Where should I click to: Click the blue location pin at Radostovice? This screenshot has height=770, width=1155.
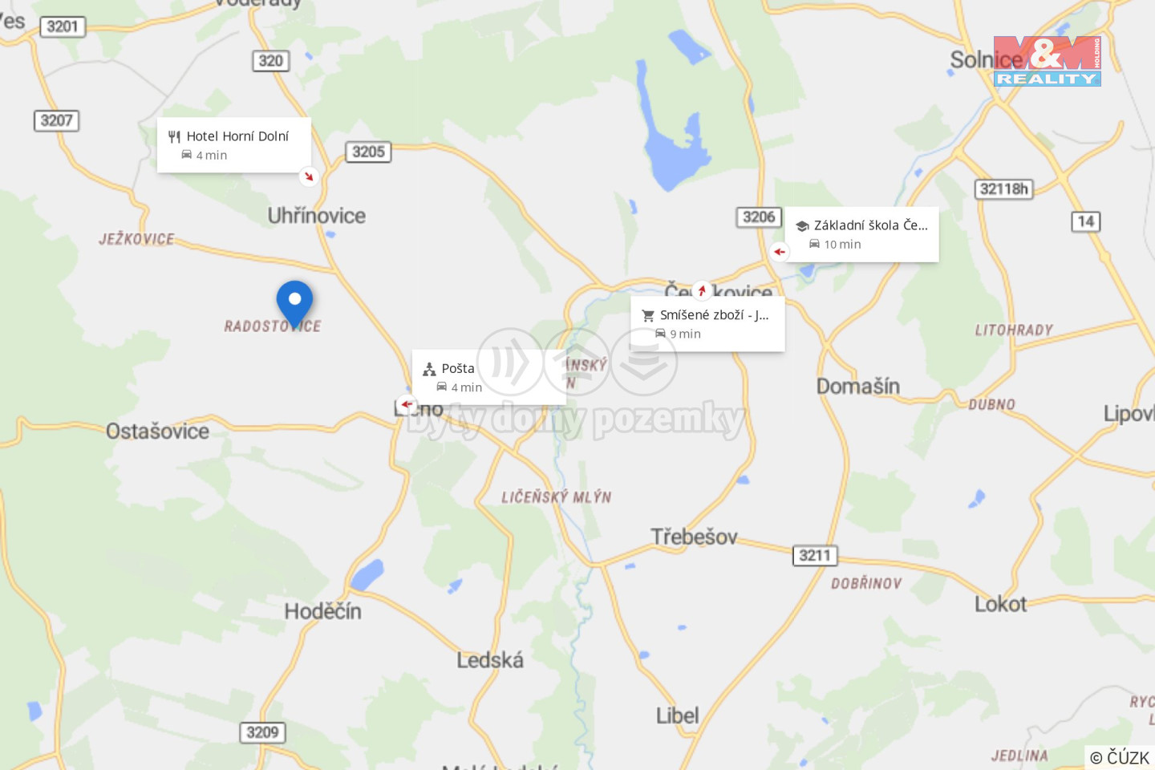coord(294,304)
